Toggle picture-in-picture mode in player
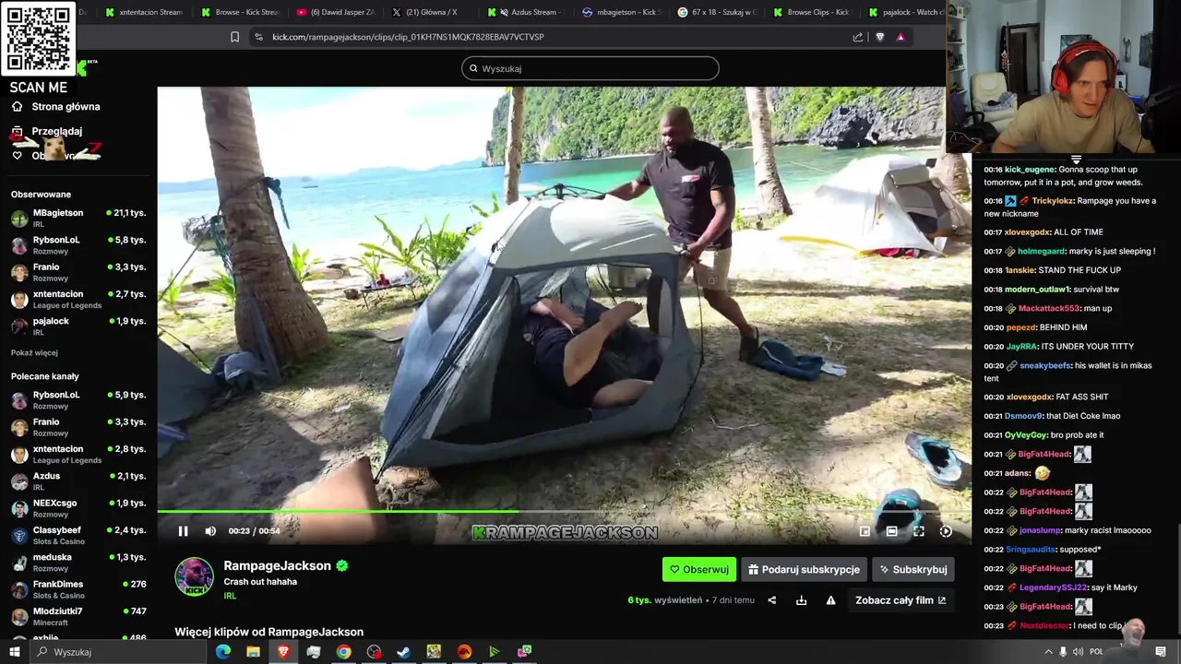Viewport: 1181px width, 664px height. point(865,531)
